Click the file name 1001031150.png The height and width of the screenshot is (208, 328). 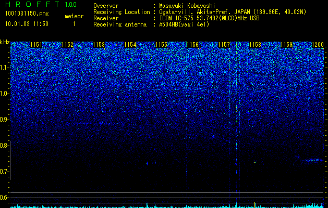click(x=27, y=14)
